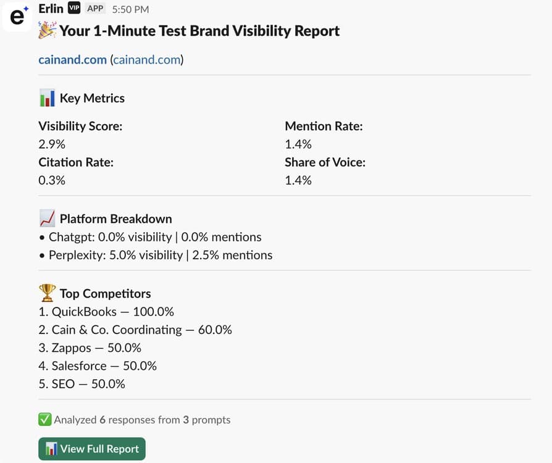Click the 0.3% citation rate value
Image resolution: width=552 pixels, height=463 pixels.
click(52, 180)
